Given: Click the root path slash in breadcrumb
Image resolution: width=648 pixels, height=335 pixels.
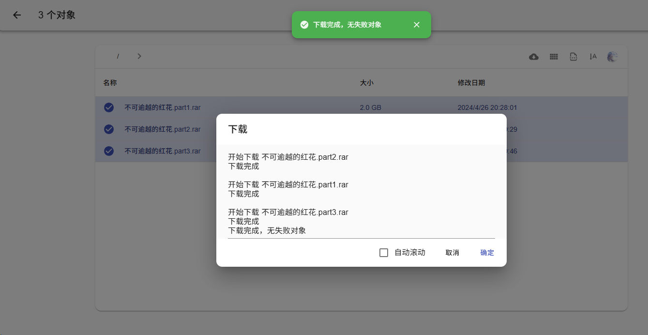Looking at the screenshot, I should [x=118, y=56].
